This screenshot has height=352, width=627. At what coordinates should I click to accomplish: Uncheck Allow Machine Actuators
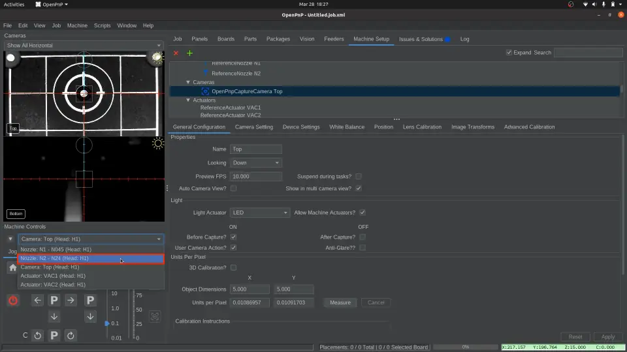click(x=362, y=213)
